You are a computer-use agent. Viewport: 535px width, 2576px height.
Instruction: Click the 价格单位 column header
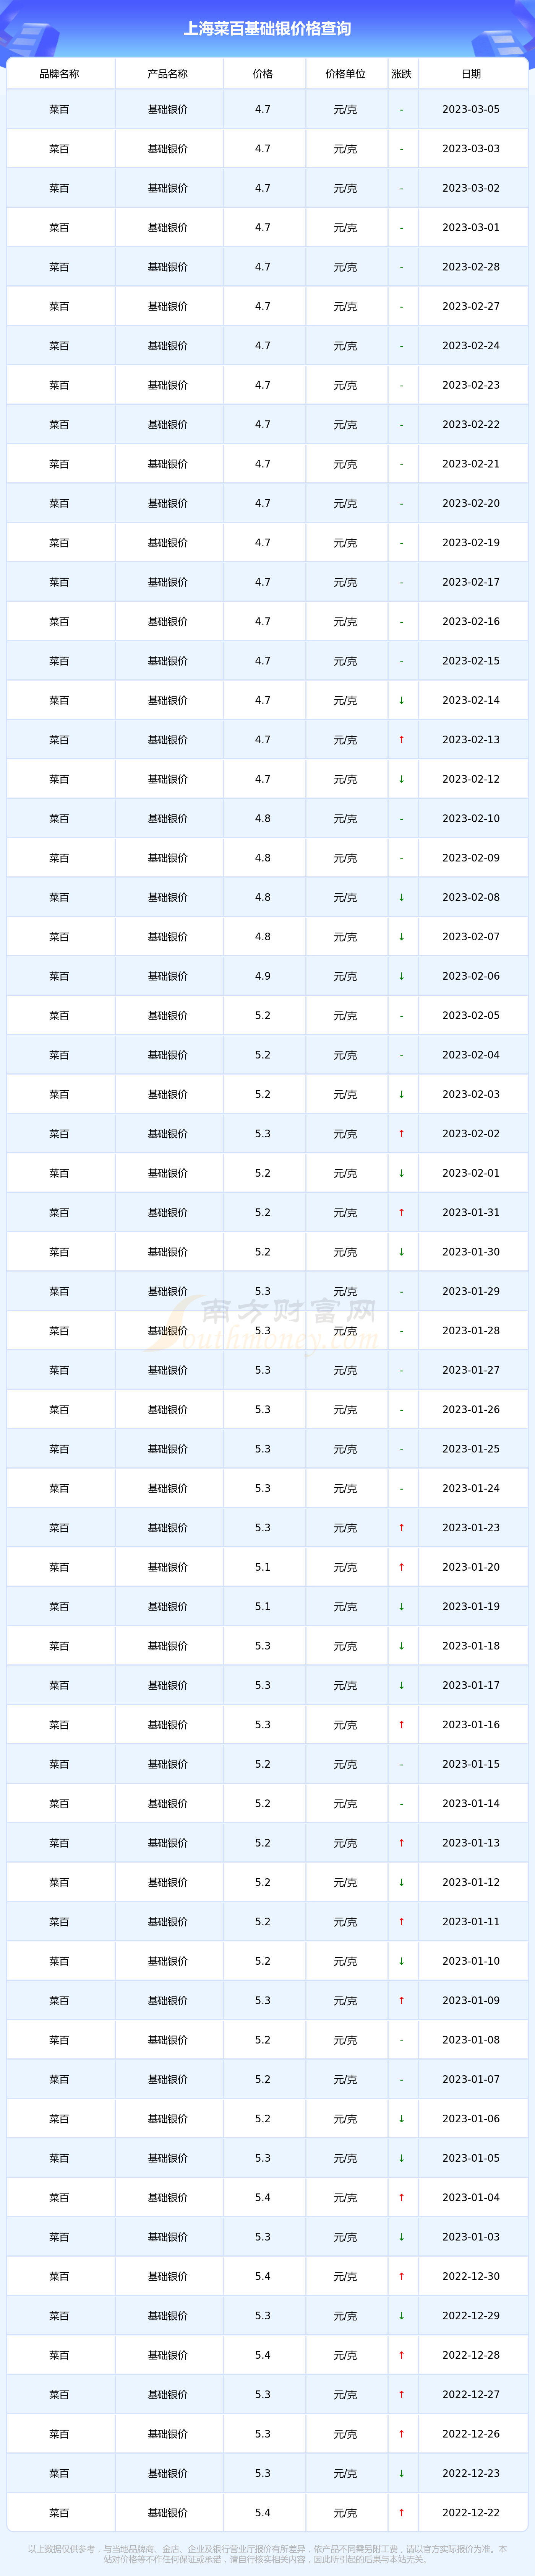click(x=345, y=74)
